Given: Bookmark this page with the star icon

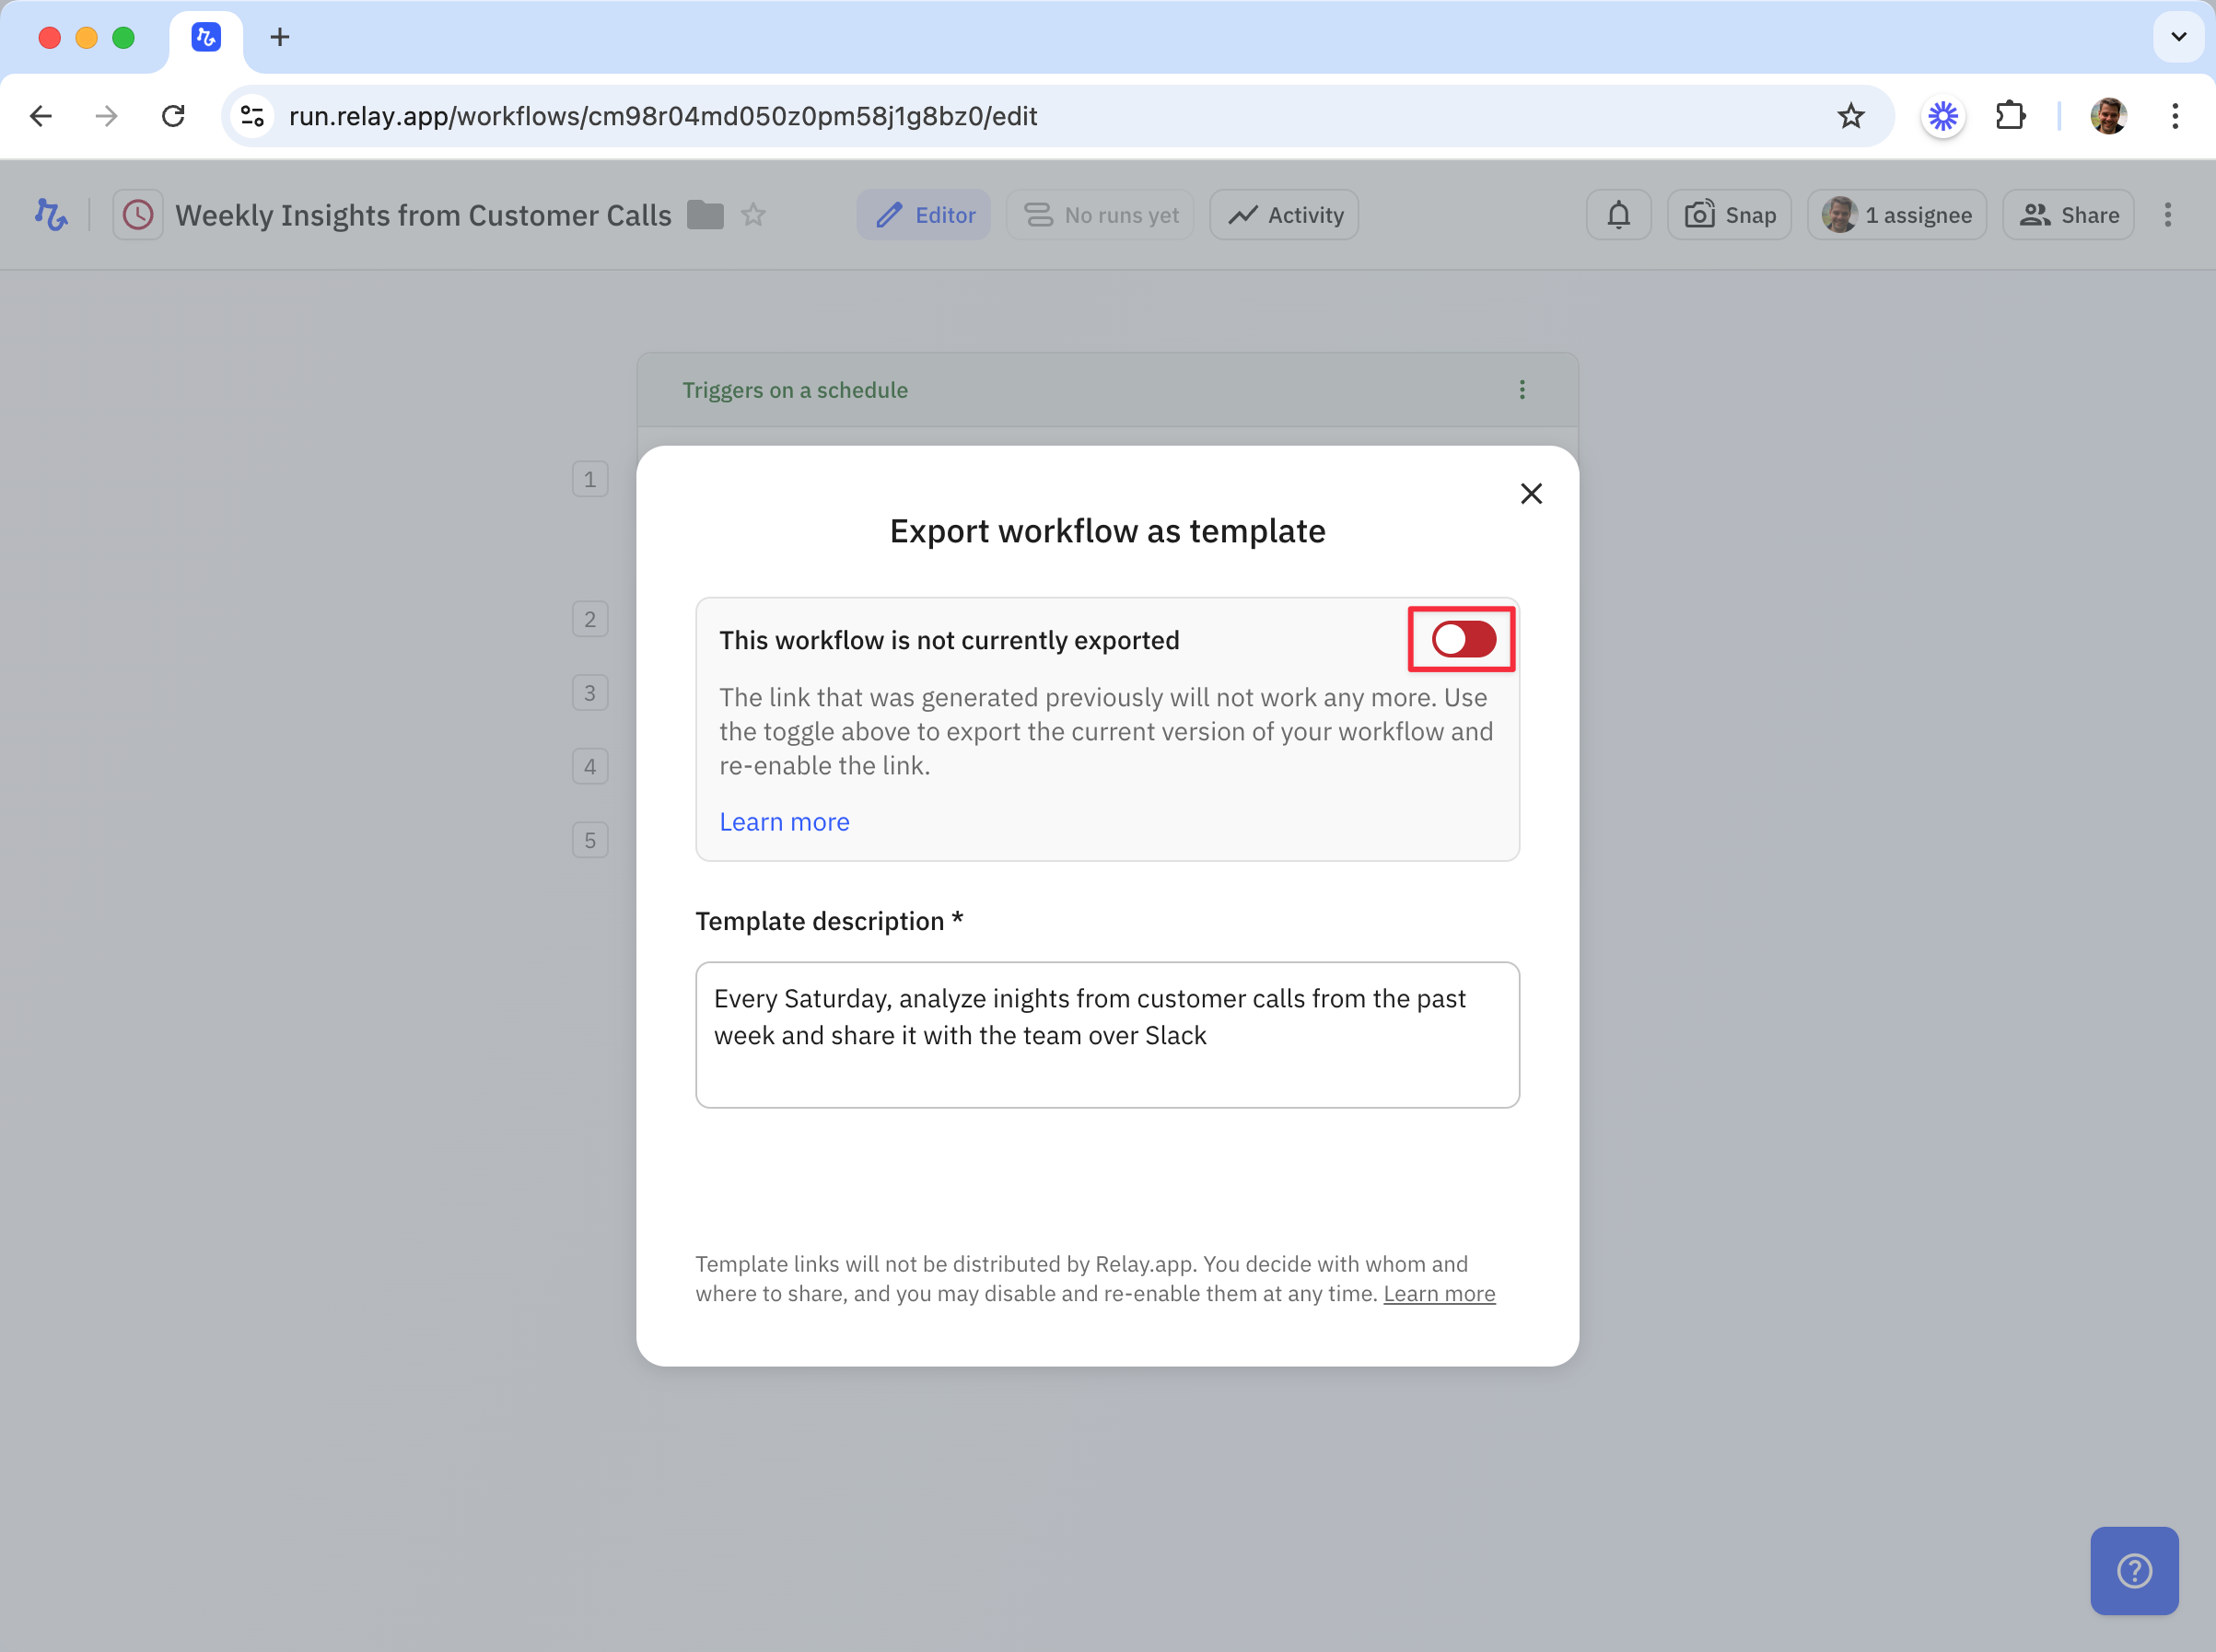Looking at the screenshot, I should [1850, 116].
